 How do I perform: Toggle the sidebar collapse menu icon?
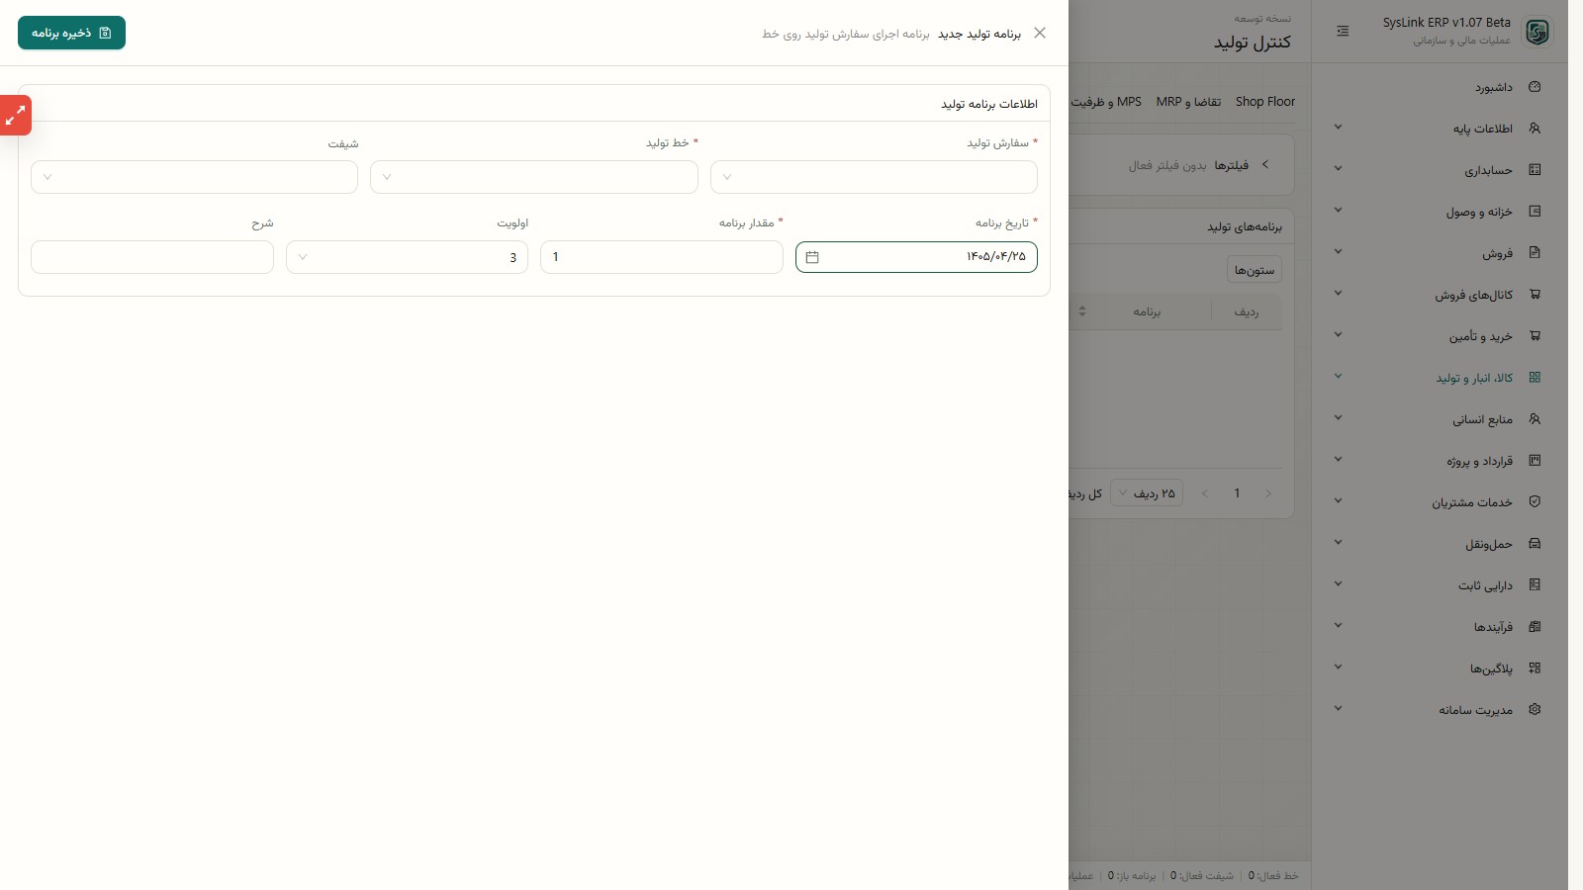tap(1343, 32)
